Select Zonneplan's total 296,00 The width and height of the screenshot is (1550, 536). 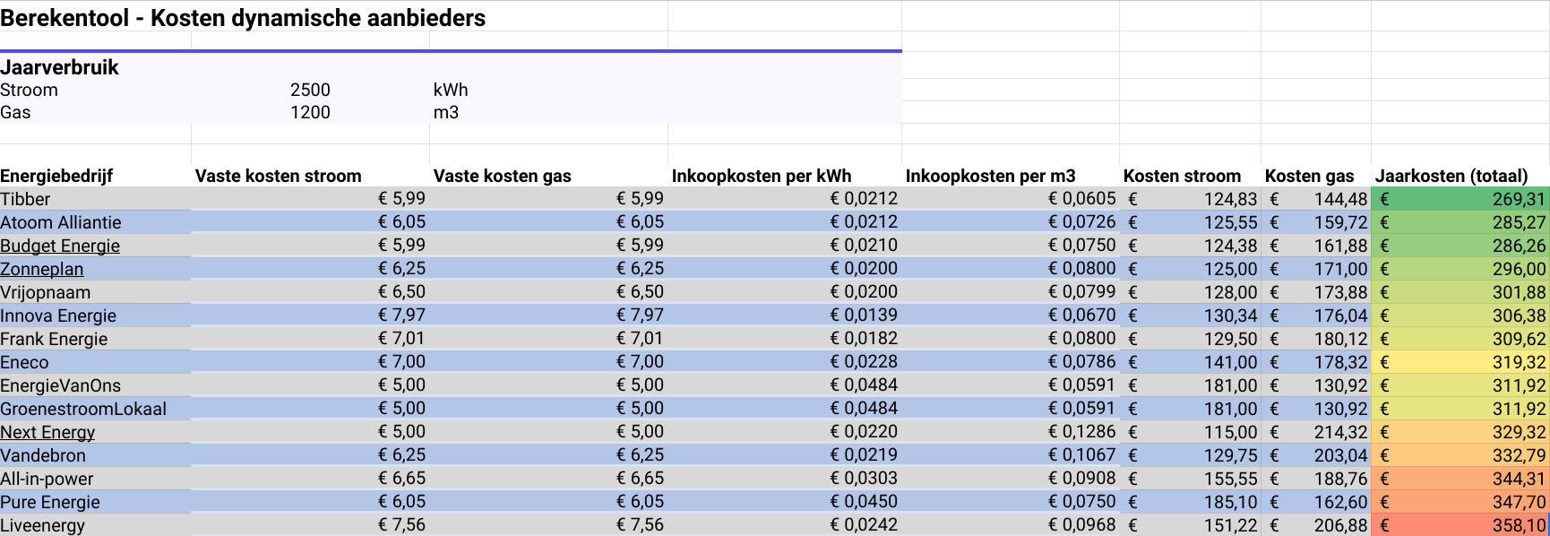coord(1460,269)
